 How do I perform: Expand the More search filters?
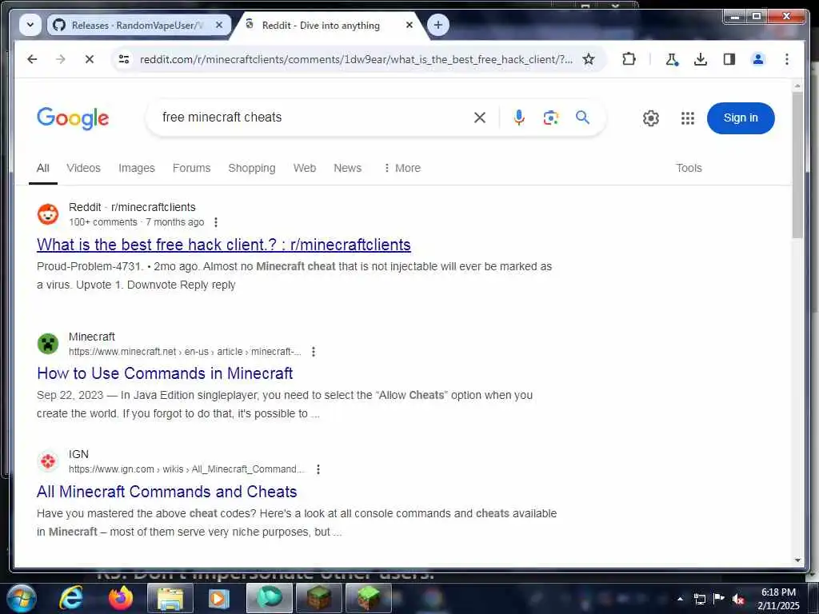[x=402, y=168]
